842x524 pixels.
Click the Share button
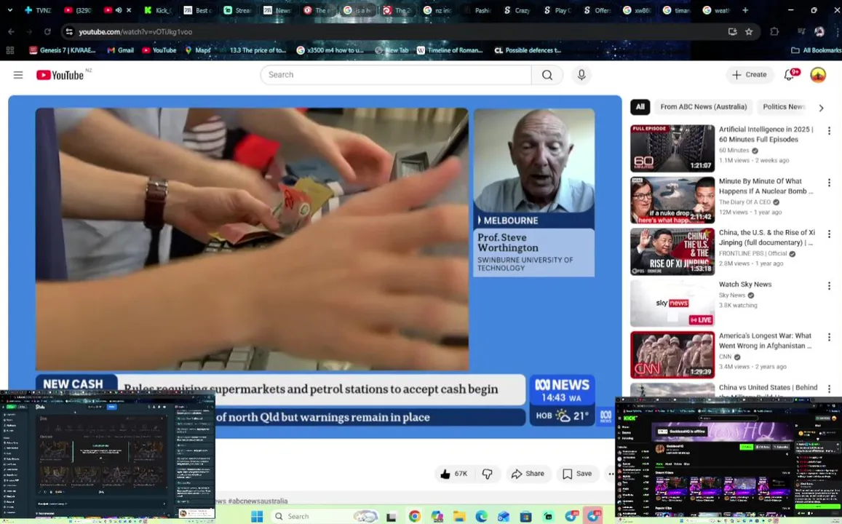coord(528,474)
